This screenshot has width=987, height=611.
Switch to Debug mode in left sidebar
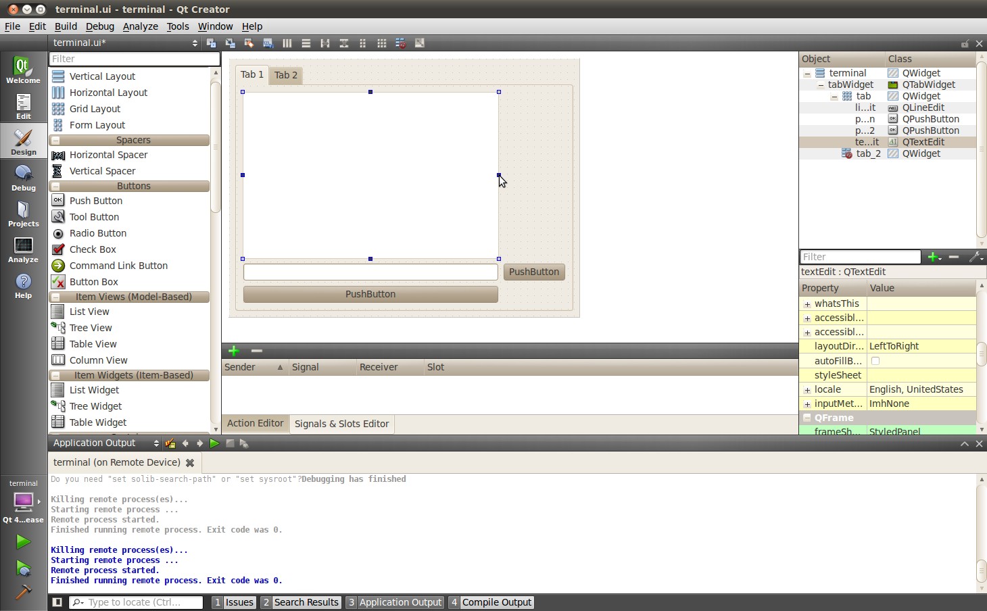point(23,177)
